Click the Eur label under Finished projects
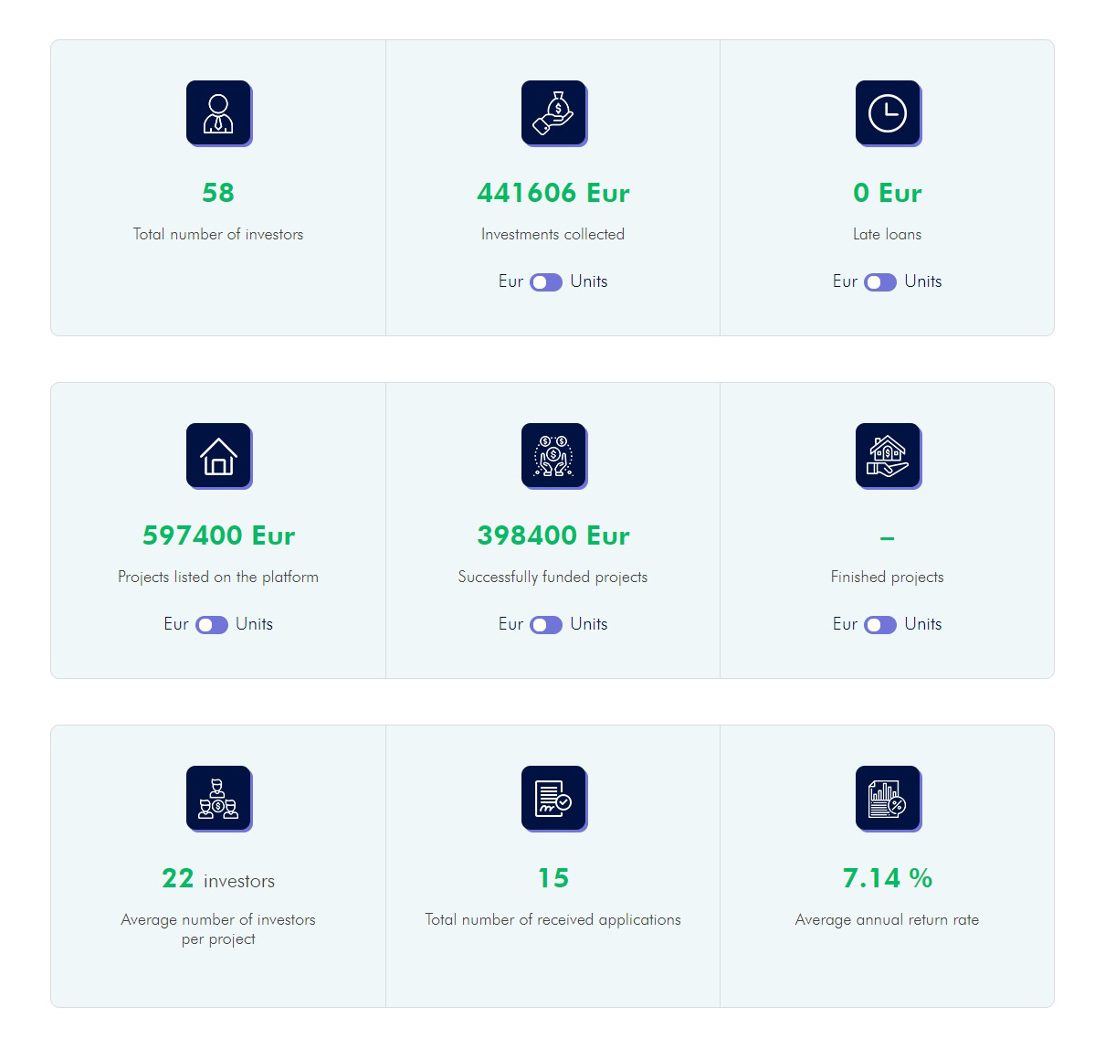1105x1060 pixels. (845, 624)
